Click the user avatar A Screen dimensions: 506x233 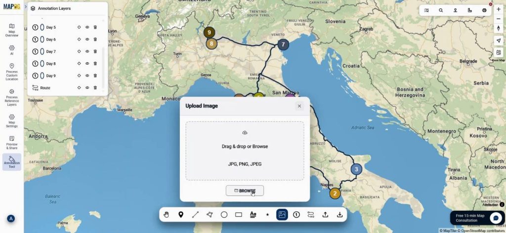click(11, 219)
